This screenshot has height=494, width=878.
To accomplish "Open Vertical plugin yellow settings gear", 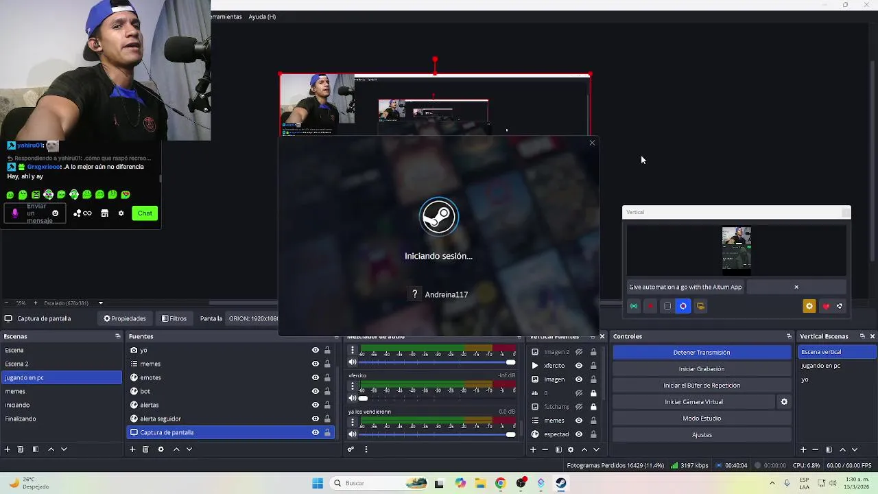I will coord(809,306).
